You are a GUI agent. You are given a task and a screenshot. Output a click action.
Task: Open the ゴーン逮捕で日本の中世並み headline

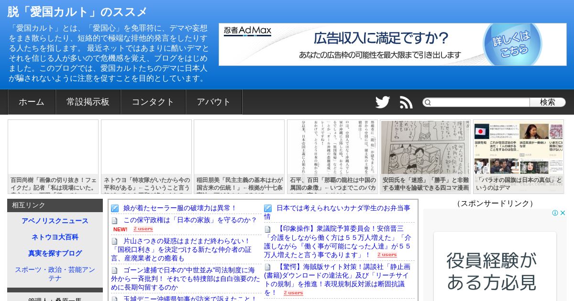[x=186, y=279]
